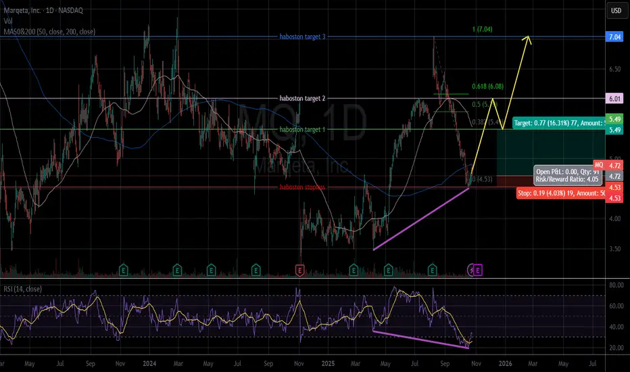Image resolution: width=630 pixels, height=372 pixels.
Task: Click the 2025 label on time axis
Action: (328, 364)
